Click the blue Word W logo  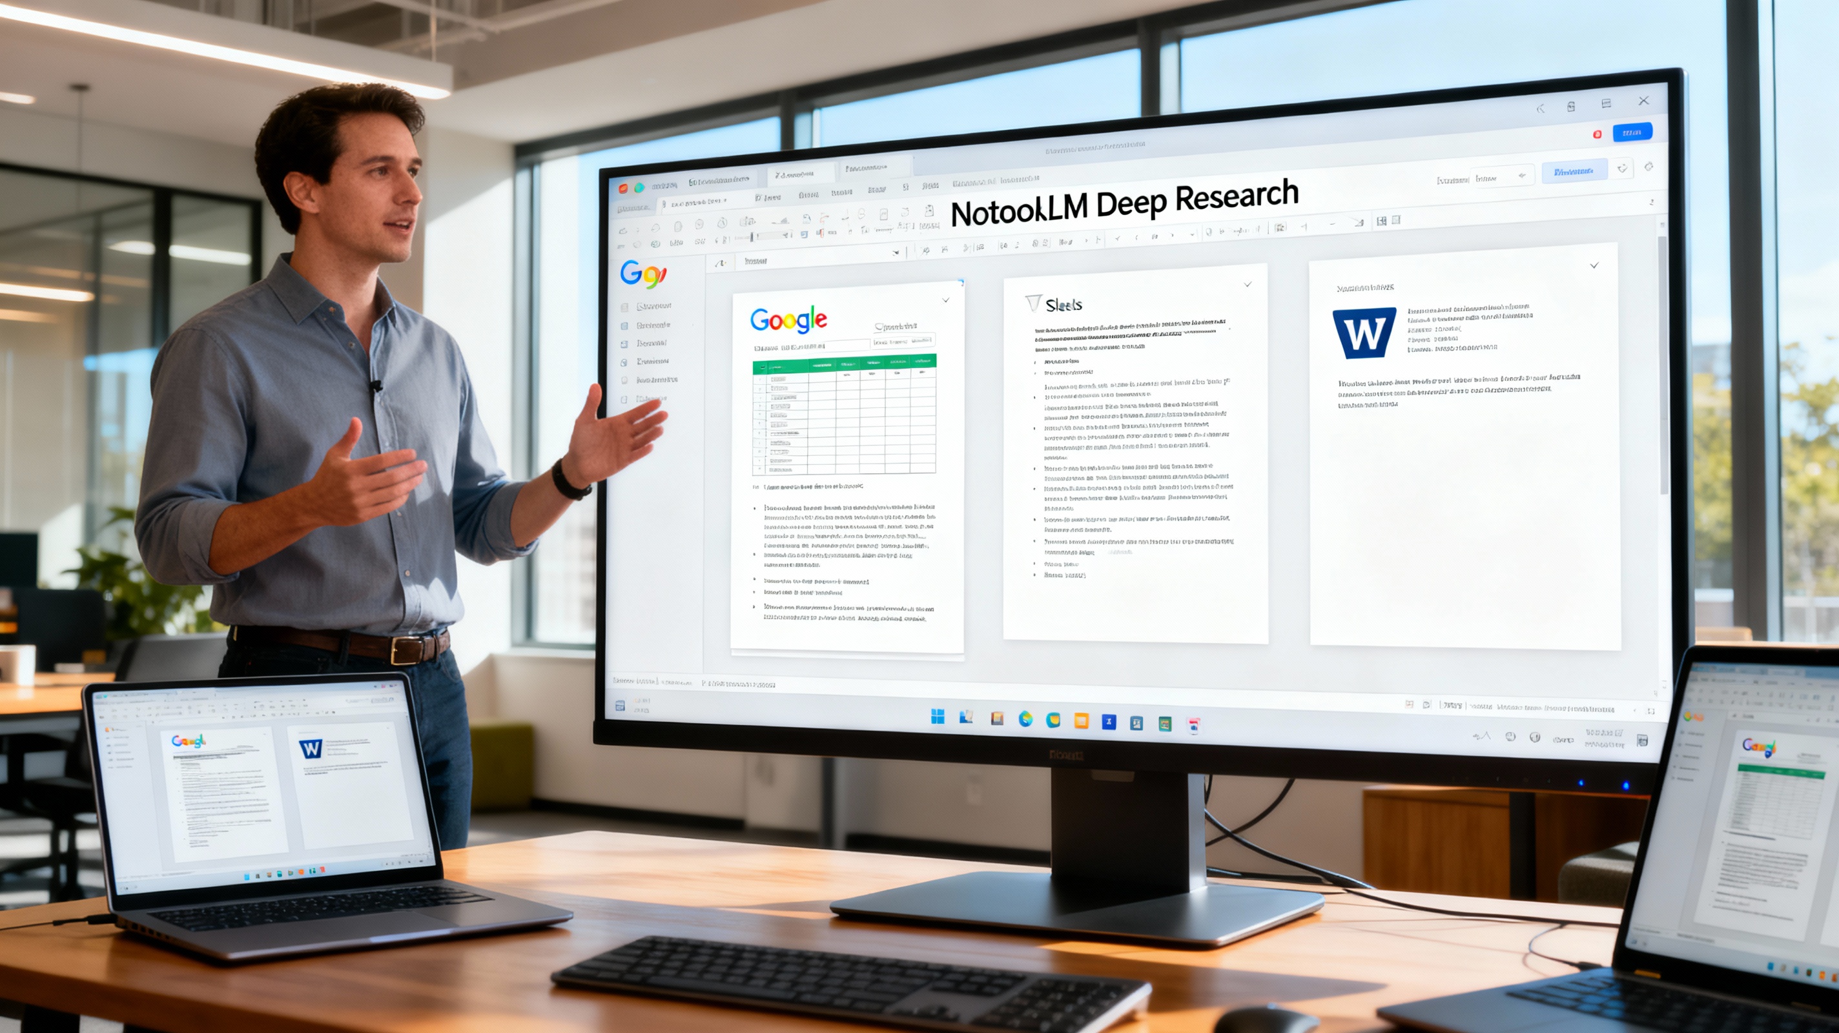1364,332
